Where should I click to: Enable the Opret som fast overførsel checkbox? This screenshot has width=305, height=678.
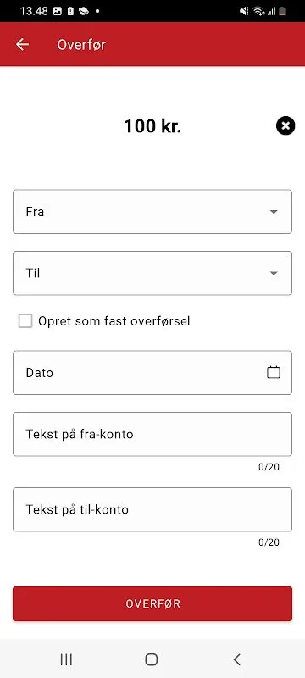[25, 321]
